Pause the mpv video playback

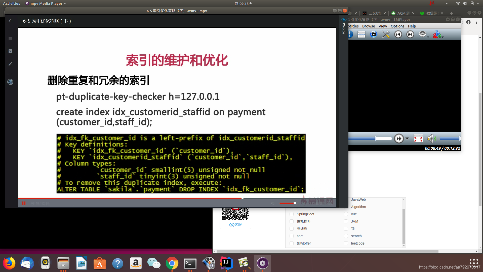(24, 203)
